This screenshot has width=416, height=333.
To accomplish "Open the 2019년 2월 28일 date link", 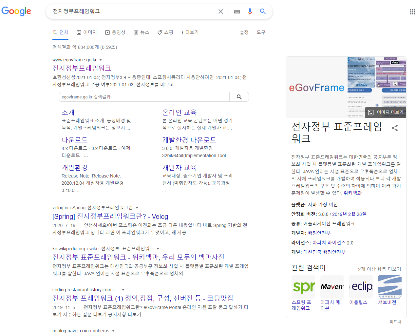I will pos(349,214).
